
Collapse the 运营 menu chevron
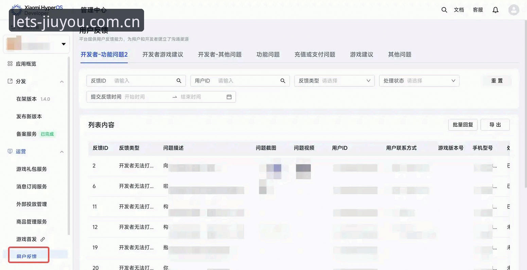pos(62,152)
